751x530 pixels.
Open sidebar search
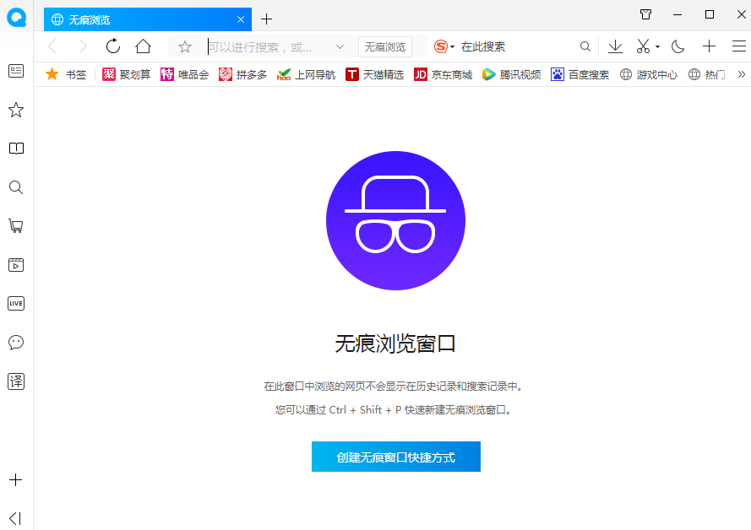[15, 187]
